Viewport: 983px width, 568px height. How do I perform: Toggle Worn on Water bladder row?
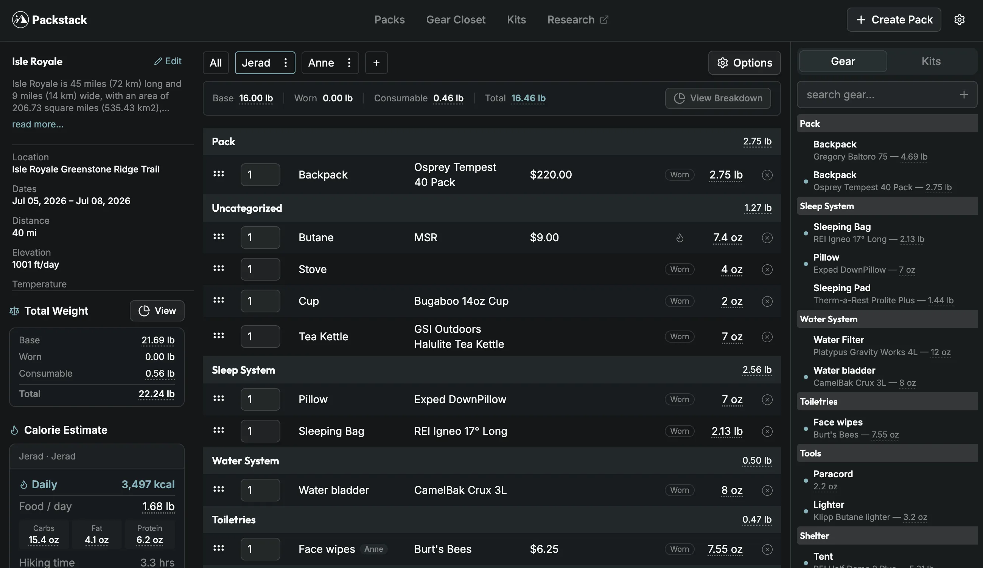(679, 490)
